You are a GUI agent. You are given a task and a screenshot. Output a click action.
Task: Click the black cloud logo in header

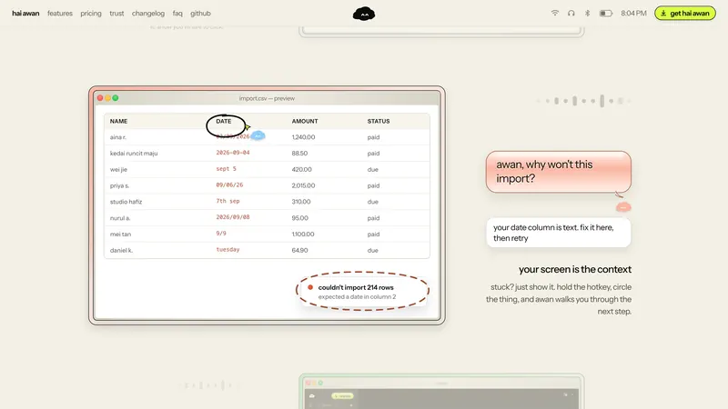click(363, 14)
